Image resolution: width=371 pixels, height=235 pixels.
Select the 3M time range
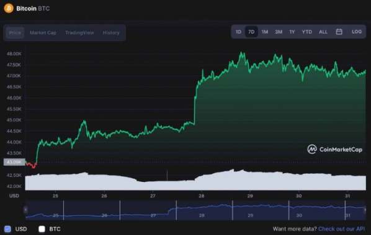[x=278, y=32]
